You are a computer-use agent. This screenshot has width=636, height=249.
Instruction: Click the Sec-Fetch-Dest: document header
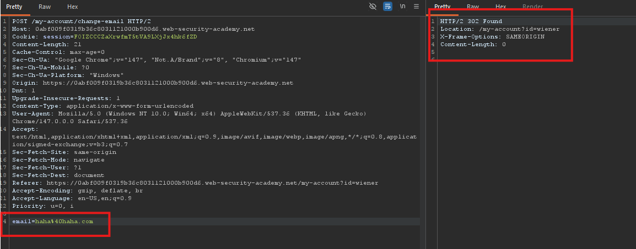tap(58, 175)
